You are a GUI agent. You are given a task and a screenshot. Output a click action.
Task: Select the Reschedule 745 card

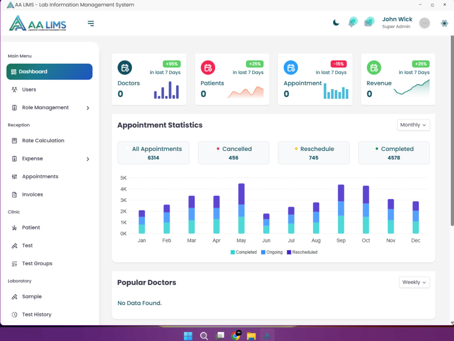click(x=314, y=153)
